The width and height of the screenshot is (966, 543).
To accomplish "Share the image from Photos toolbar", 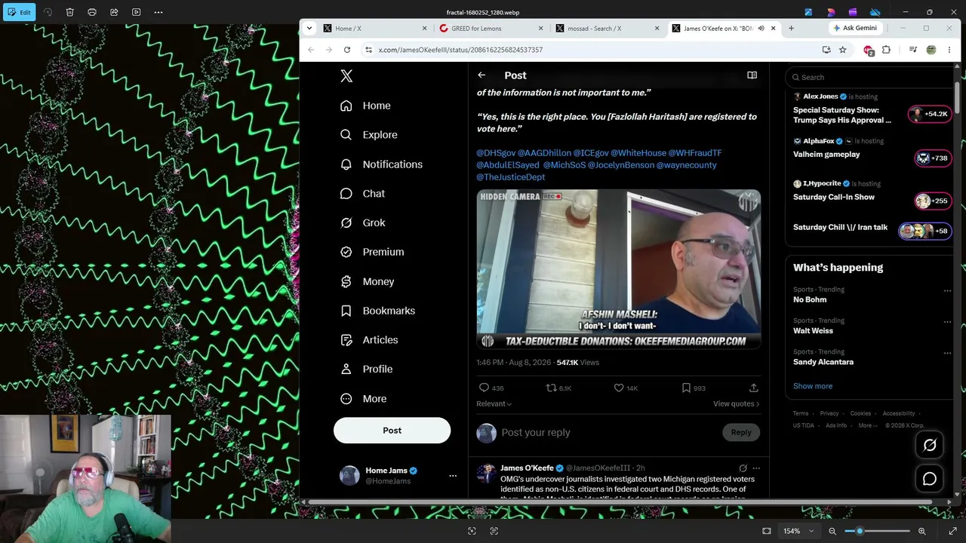I will [114, 12].
